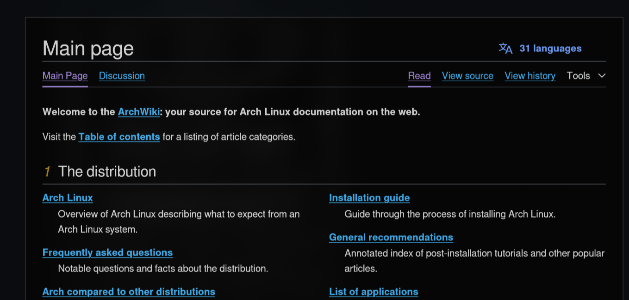Click the "Main page" title heading

coord(88,49)
